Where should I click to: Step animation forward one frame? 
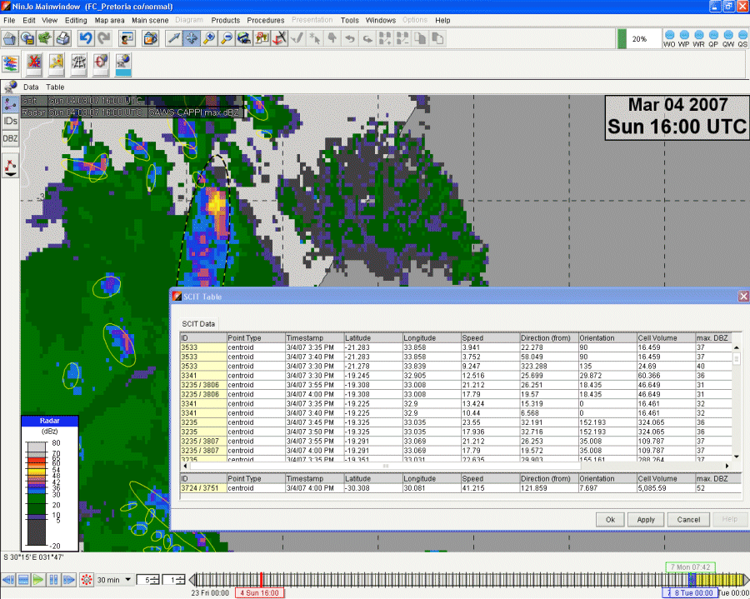tap(69, 580)
